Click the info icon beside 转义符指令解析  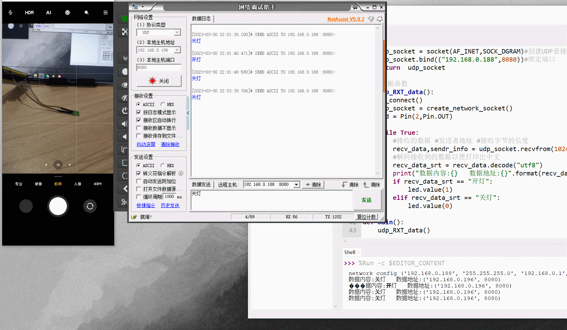pyautogui.click(x=181, y=173)
